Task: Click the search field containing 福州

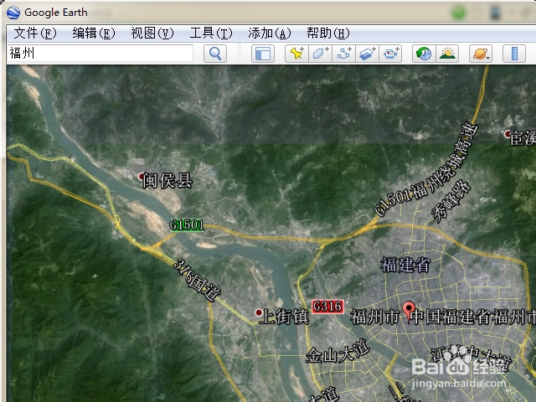Action: (100, 54)
